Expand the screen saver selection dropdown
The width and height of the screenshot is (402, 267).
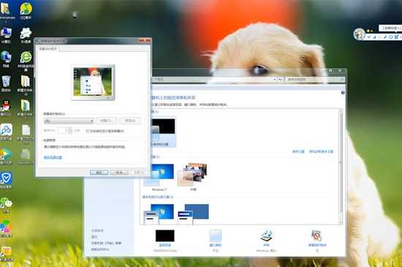point(69,121)
